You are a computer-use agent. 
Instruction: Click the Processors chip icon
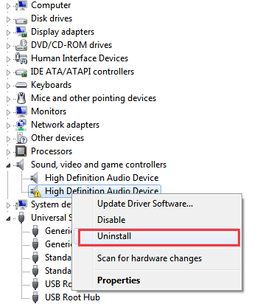click(x=21, y=151)
